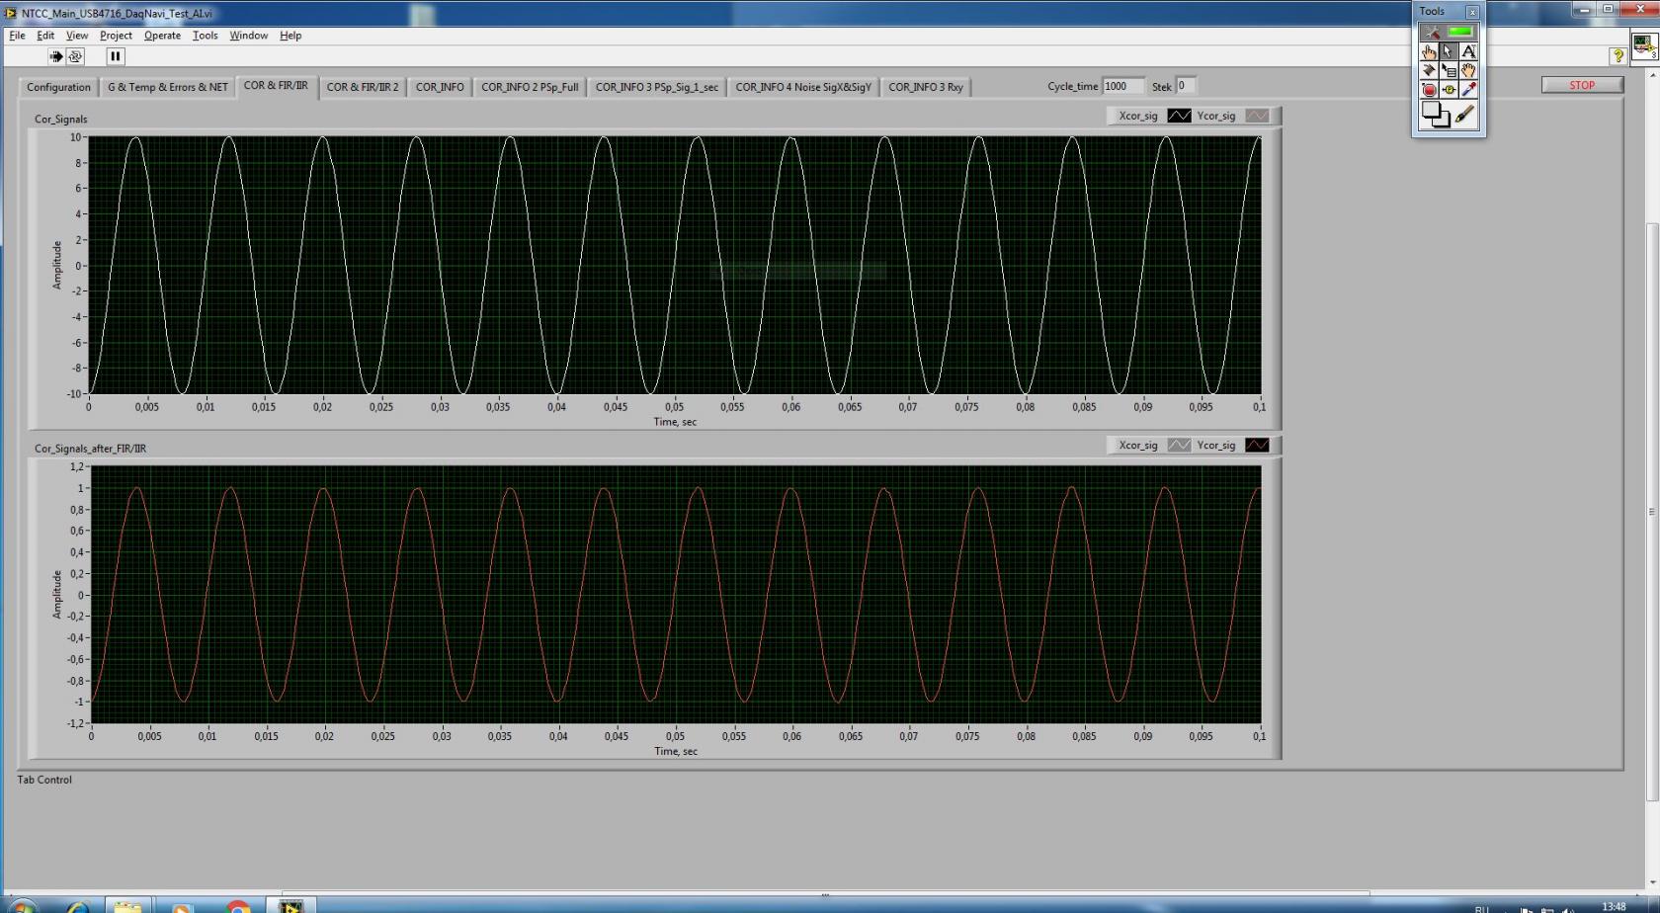Viewport: 1660px width, 913px height.
Task: Click the Cor_Signals_after_FIR/IIR graph label
Action: click(90, 448)
